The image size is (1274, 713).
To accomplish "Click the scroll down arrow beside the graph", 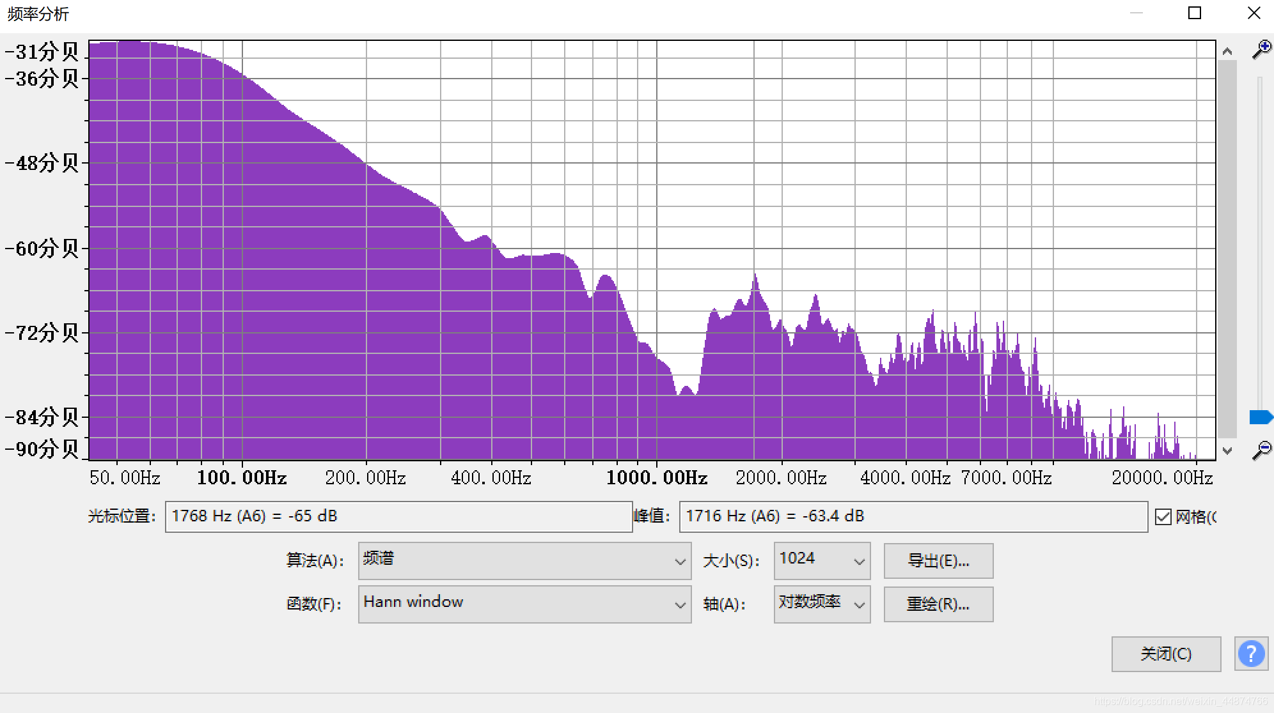I will click(x=1227, y=450).
